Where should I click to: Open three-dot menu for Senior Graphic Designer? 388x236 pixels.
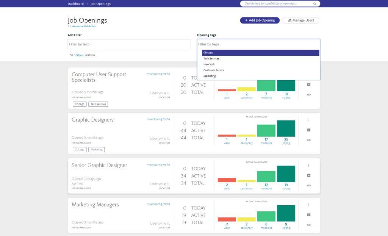point(309,166)
